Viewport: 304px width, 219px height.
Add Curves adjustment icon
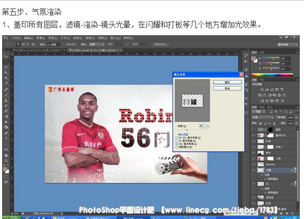[x=272, y=90]
